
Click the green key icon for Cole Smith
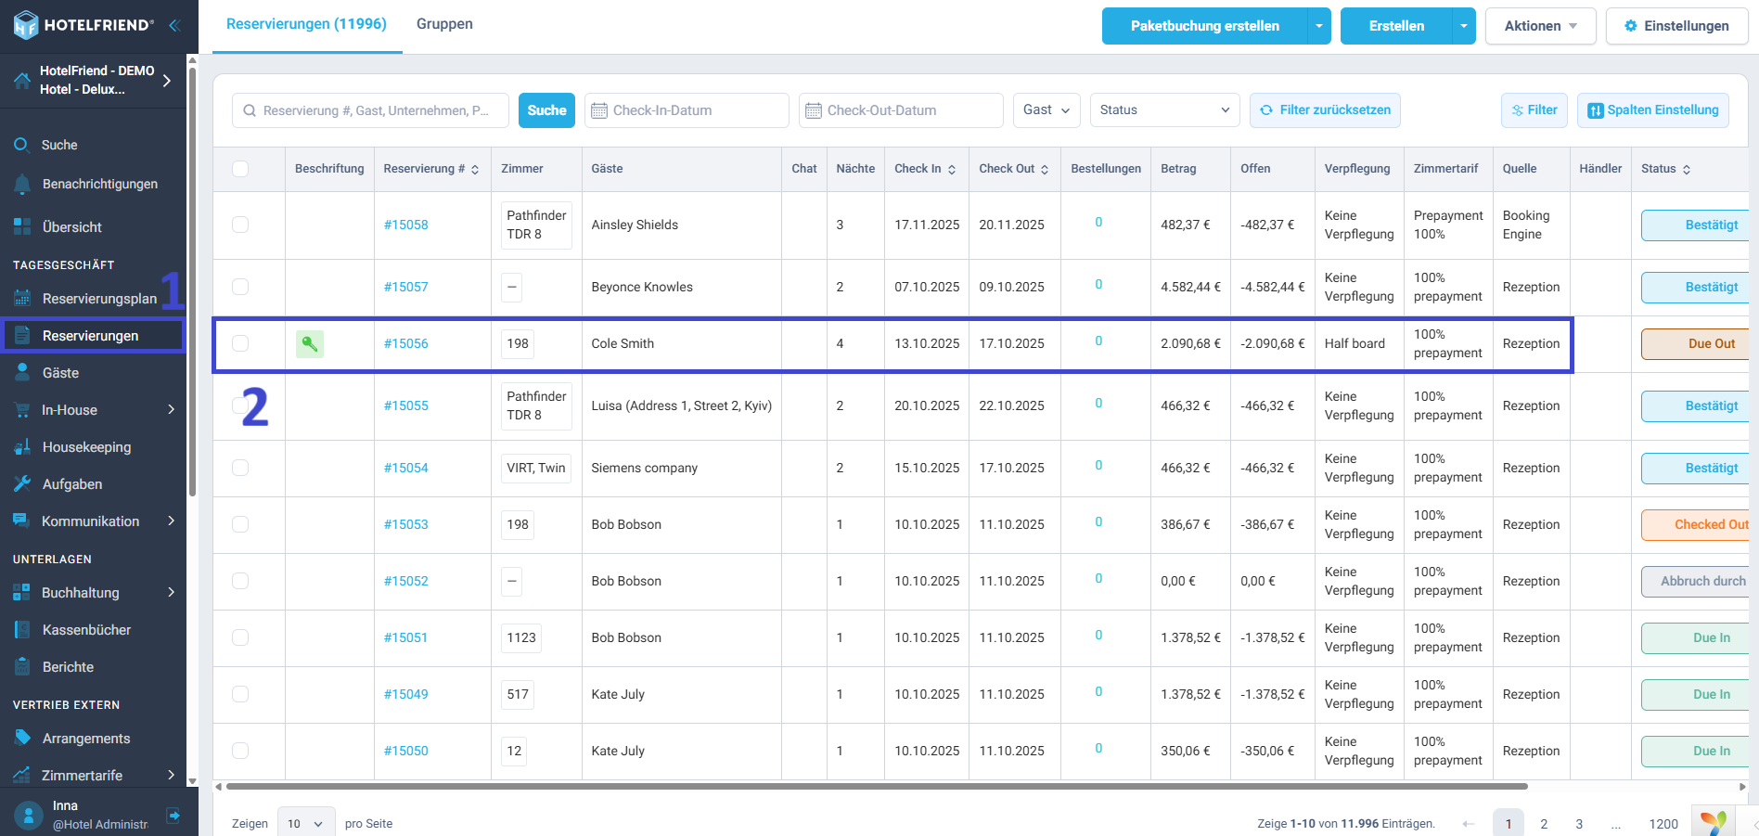(310, 344)
